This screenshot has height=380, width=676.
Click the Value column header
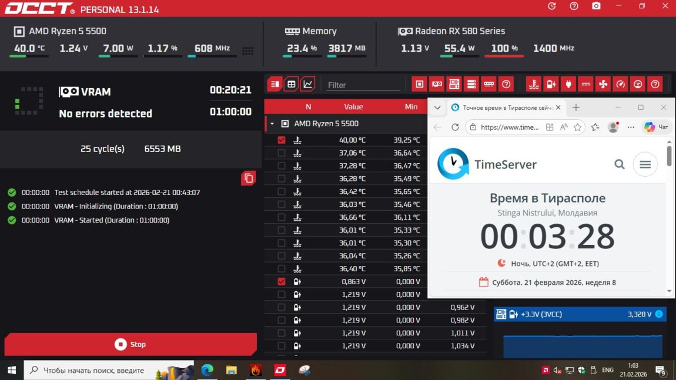tap(353, 107)
